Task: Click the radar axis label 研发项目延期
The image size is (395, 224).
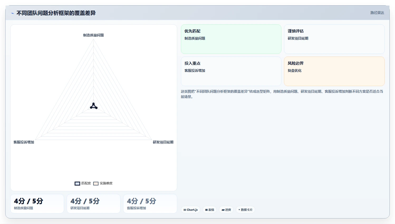Action: (163, 142)
